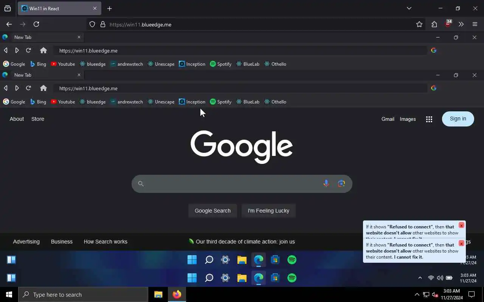This screenshot has height=302, width=484.
Task: Open the Firefox tracking protection shield
Action: point(92,25)
